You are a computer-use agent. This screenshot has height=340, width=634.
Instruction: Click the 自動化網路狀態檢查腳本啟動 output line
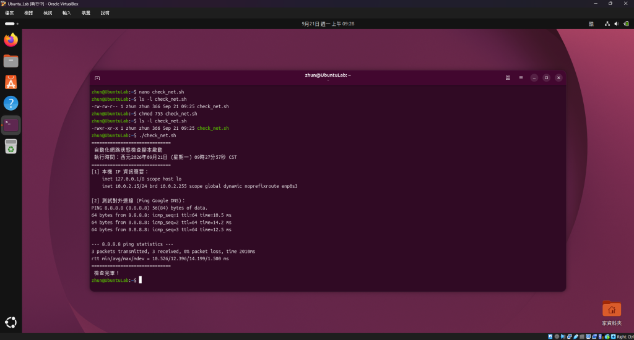[x=128, y=150]
